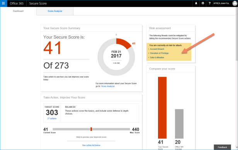This screenshot has width=238, height=150.
Task: Open the Score Analyzer link in summary
Action: pos(108,86)
